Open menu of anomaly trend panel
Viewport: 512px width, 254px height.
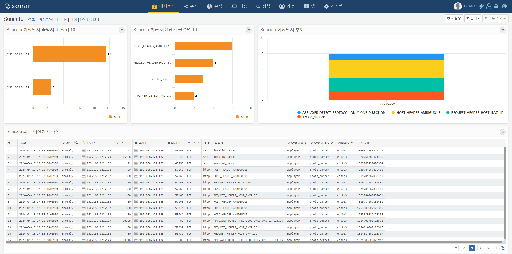point(503,30)
